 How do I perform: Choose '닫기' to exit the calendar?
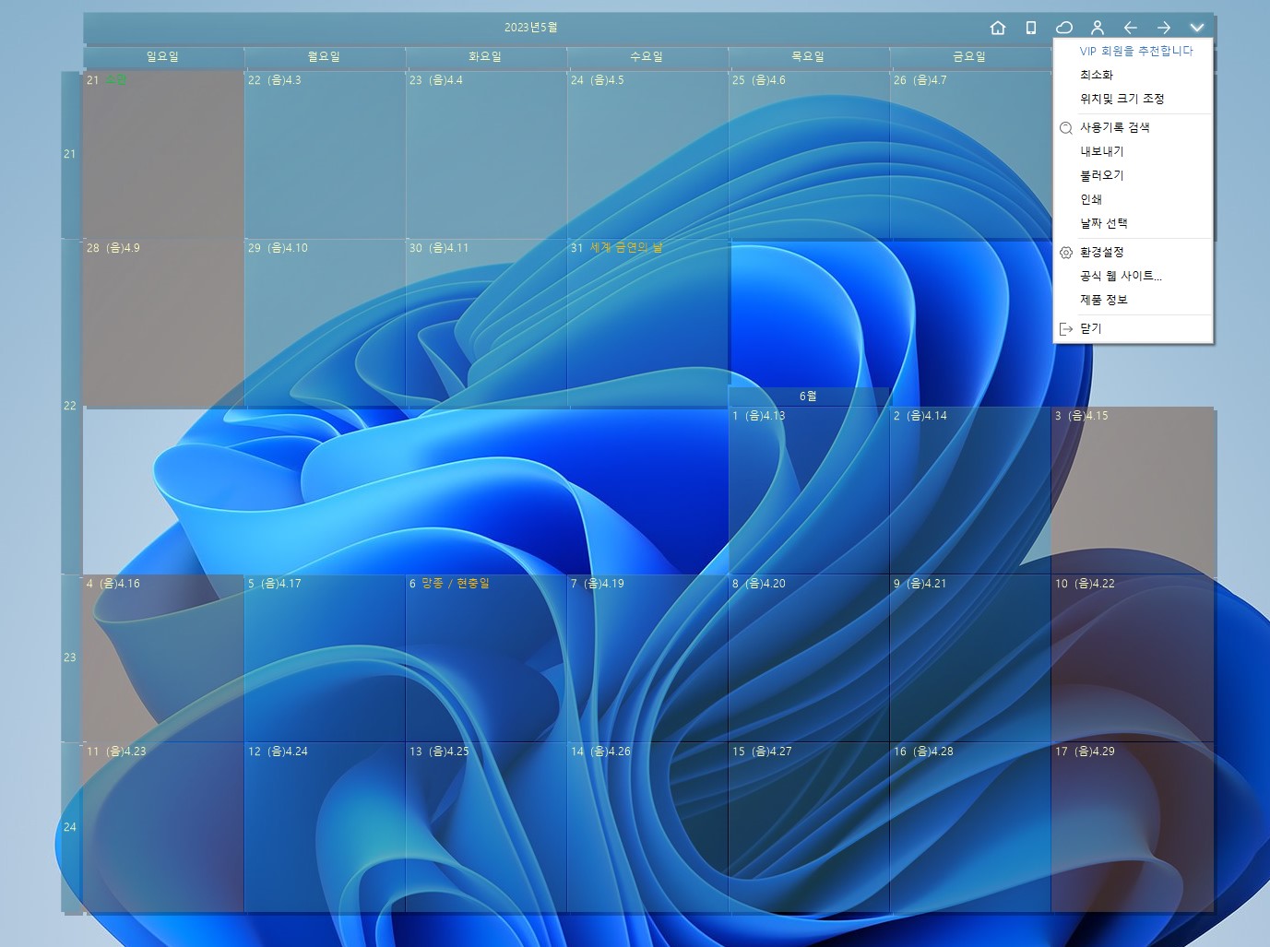pos(1134,328)
